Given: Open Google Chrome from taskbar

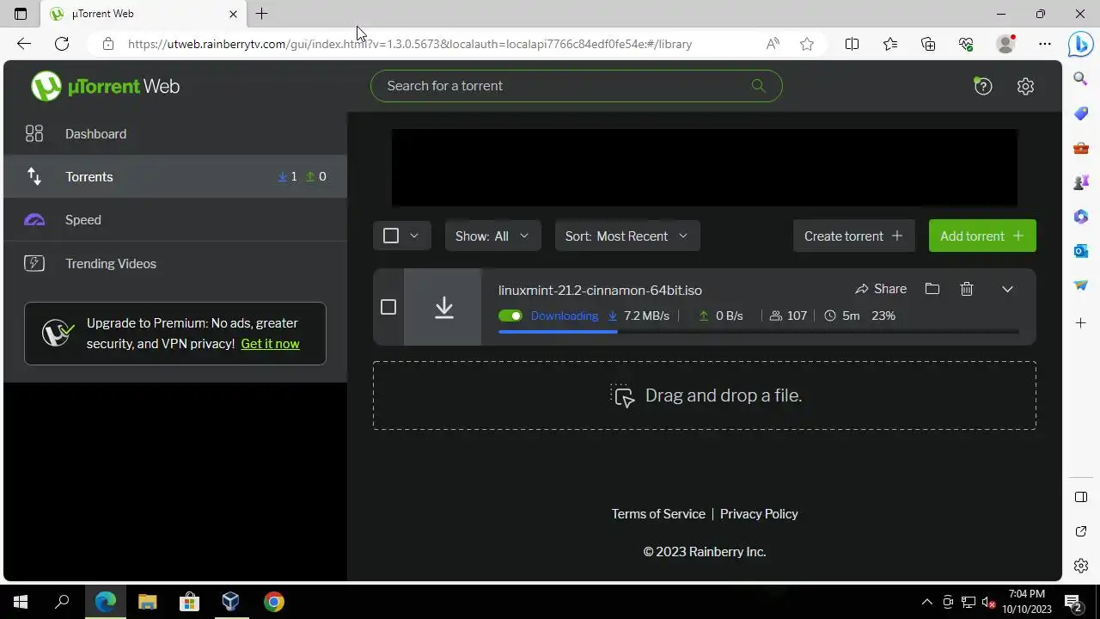Looking at the screenshot, I should (x=273, y=602).
